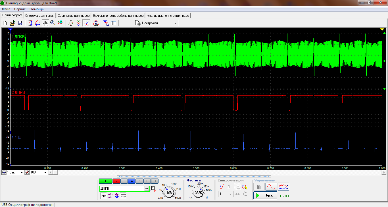
Task: Switch to Сравнение цилиндров tab
Action: 74,16
